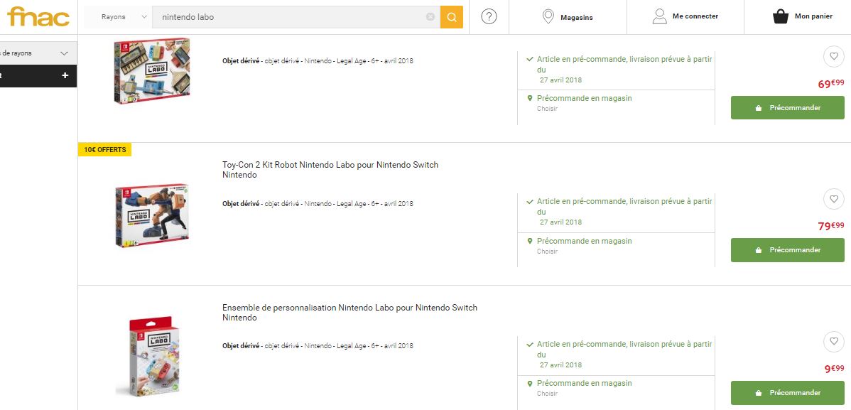Viewport: 851px width, 410px height.
Task: Choose store for Ensemble de personnalisation via Choisir
Action: tap(547, 394)
